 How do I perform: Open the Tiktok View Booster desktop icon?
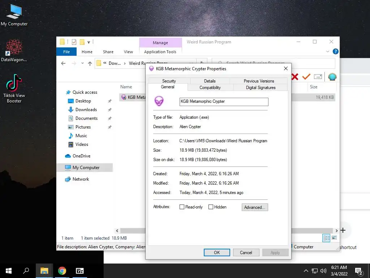14,89
